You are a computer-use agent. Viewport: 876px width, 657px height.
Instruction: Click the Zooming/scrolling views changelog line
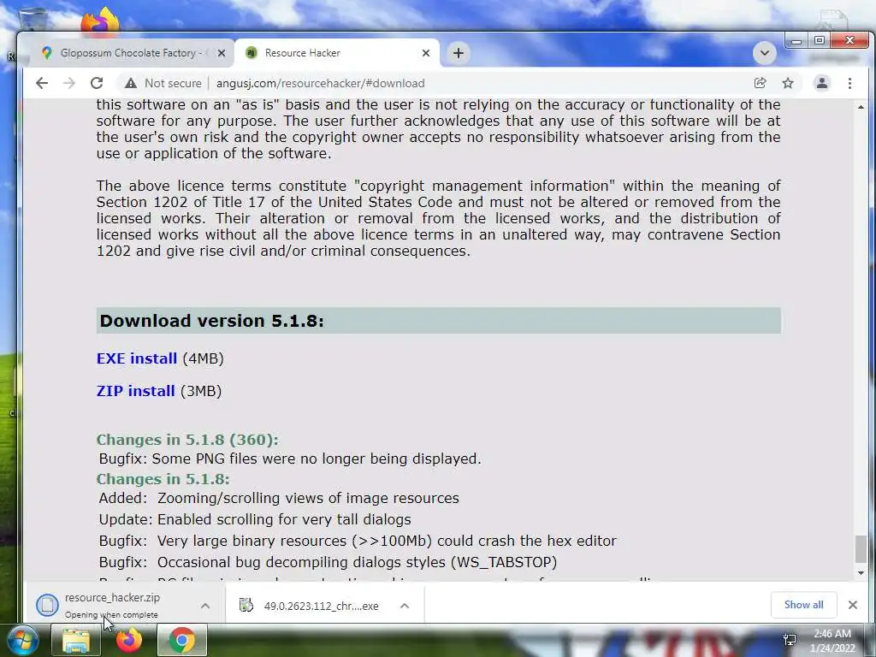279,498
